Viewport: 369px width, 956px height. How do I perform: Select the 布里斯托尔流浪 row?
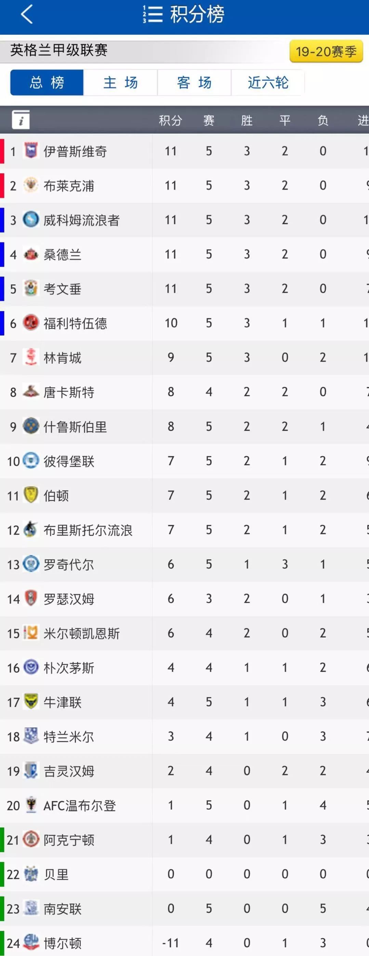185,530
